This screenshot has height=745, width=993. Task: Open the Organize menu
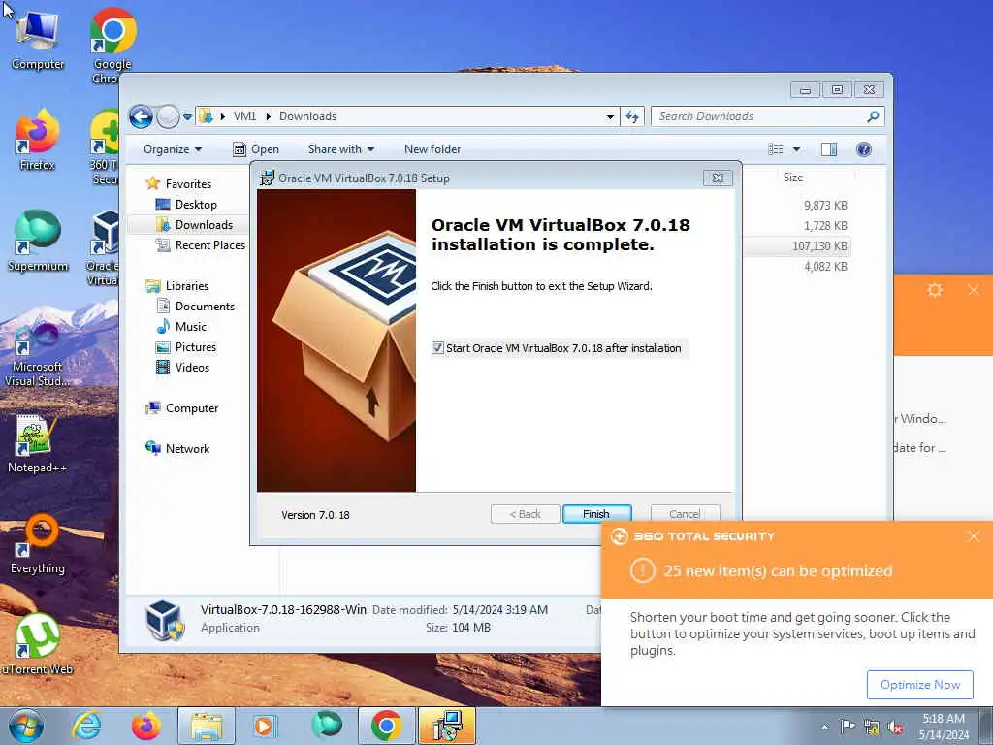pyautogui.click(x=173, y=149)
